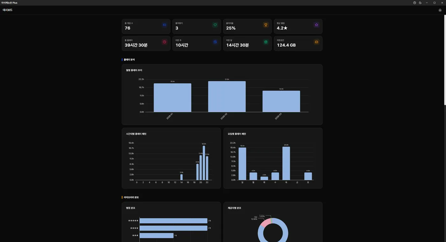Select the 10시간 this-week value
446x242 pixels.
click(x=182, y=45)
